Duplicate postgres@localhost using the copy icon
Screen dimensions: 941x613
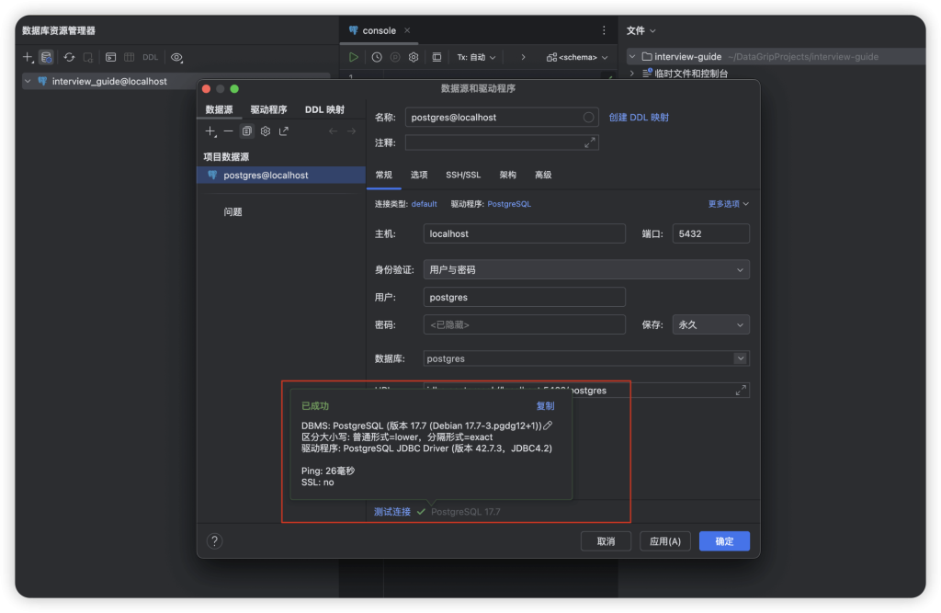pos(245,131)
